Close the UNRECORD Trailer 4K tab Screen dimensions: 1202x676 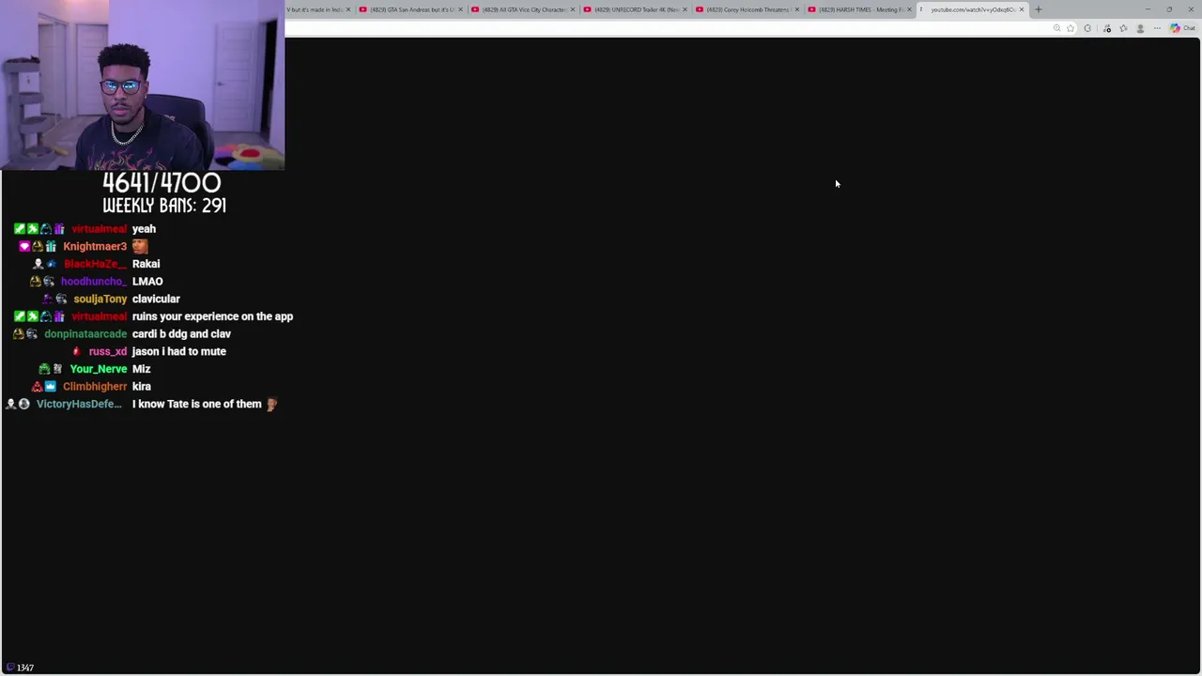pos(685,9)
